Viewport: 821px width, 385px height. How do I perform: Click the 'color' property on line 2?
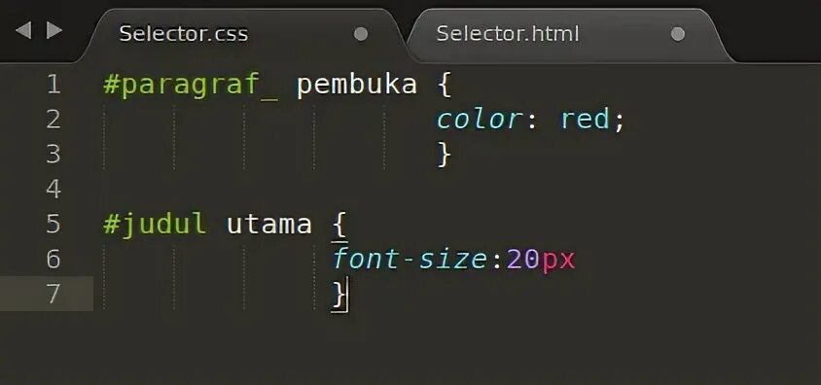click(480, 120)
